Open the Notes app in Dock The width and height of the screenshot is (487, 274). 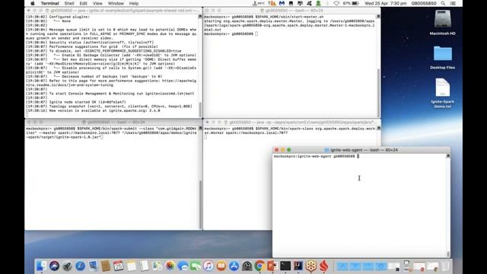click(132, 266)
